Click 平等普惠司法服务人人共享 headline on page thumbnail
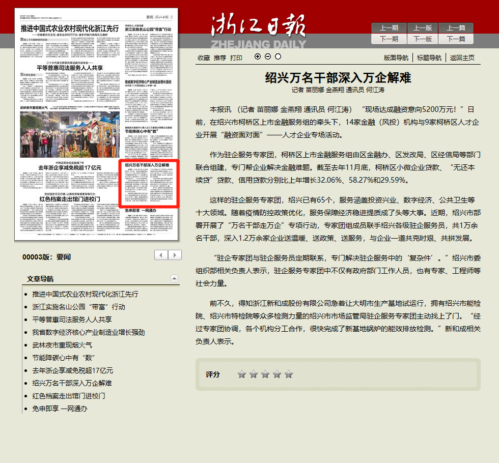499x463 pixels. coord(70,68)
